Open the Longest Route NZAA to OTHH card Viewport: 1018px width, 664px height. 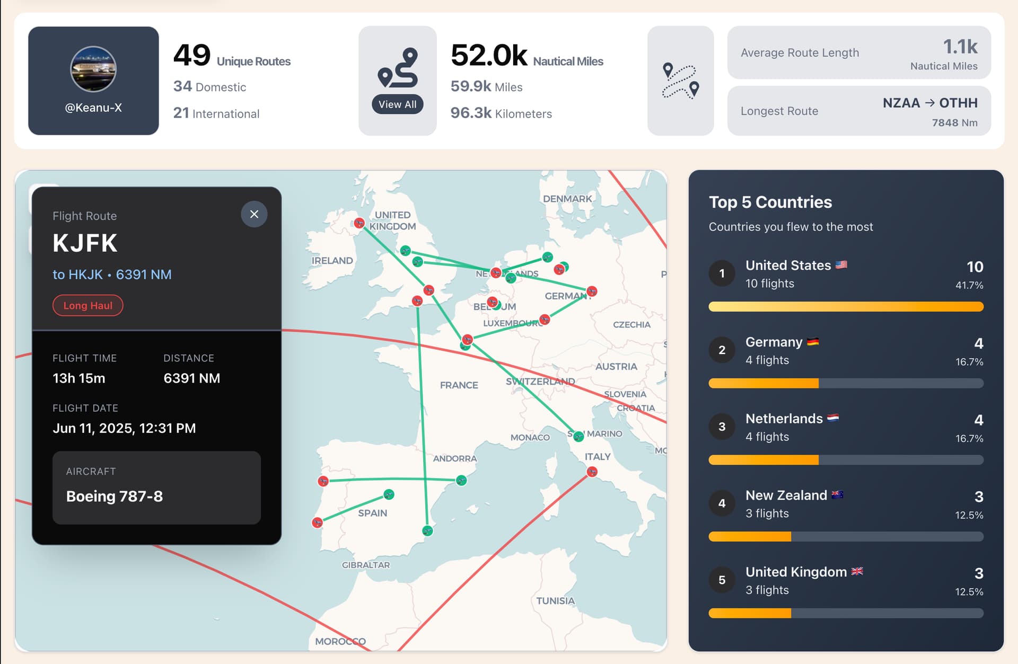point(859,111)
